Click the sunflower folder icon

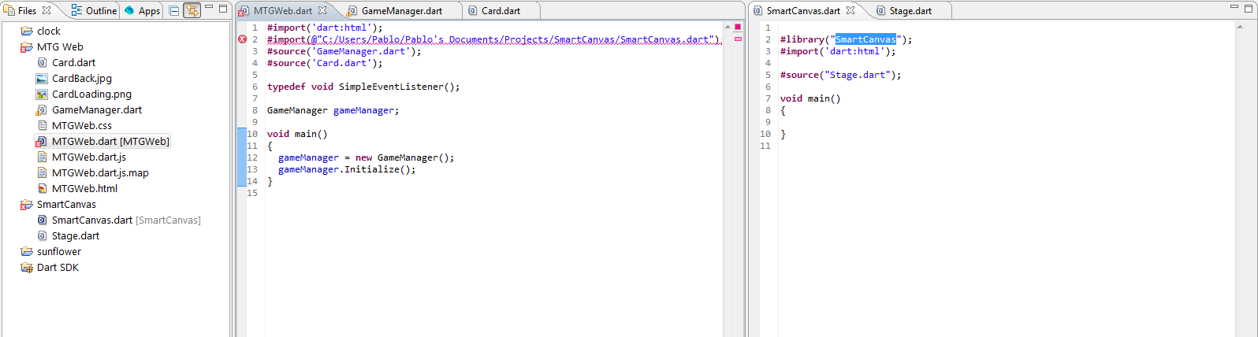[27, 251]
